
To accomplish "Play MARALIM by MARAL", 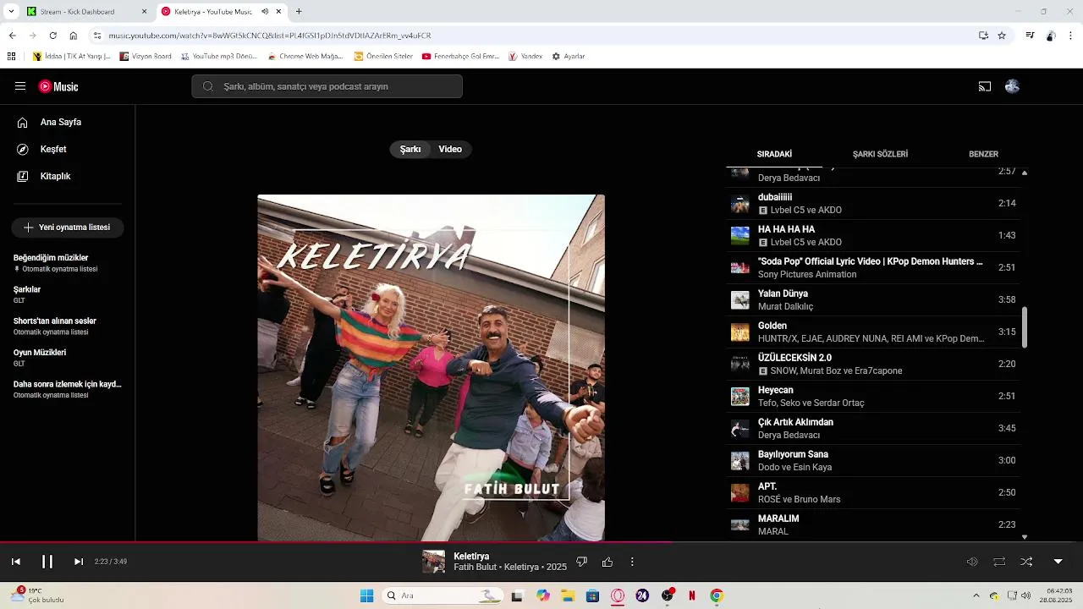I will click(x=873, y=525).
